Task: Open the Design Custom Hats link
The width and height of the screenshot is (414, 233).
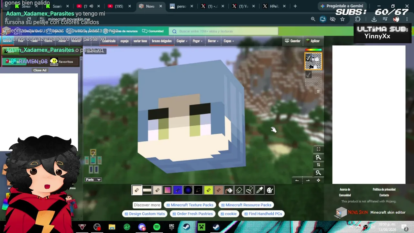Action: tap(145, 214)
